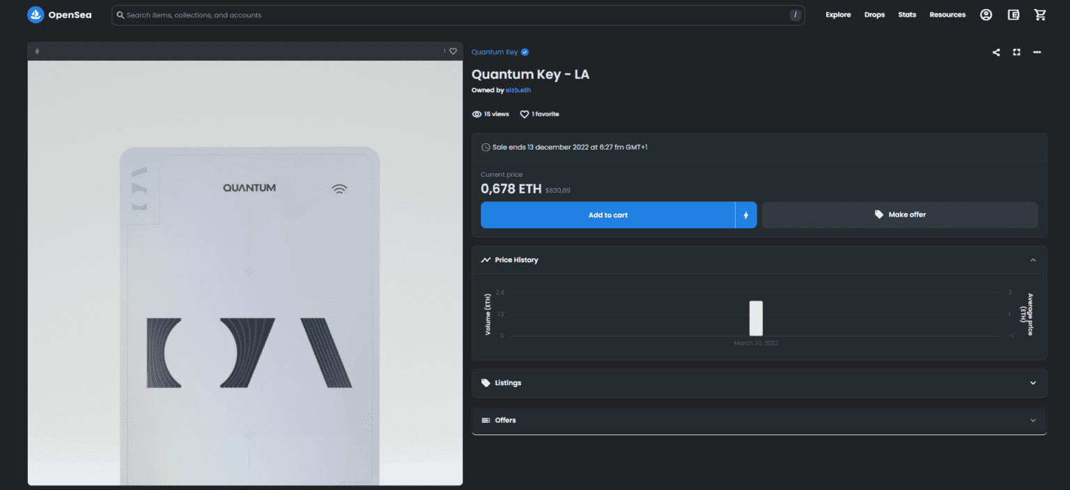Open the Drops menu
Image resolution: width=1070 pixels, height=490 pixels.
coord(874,14)
